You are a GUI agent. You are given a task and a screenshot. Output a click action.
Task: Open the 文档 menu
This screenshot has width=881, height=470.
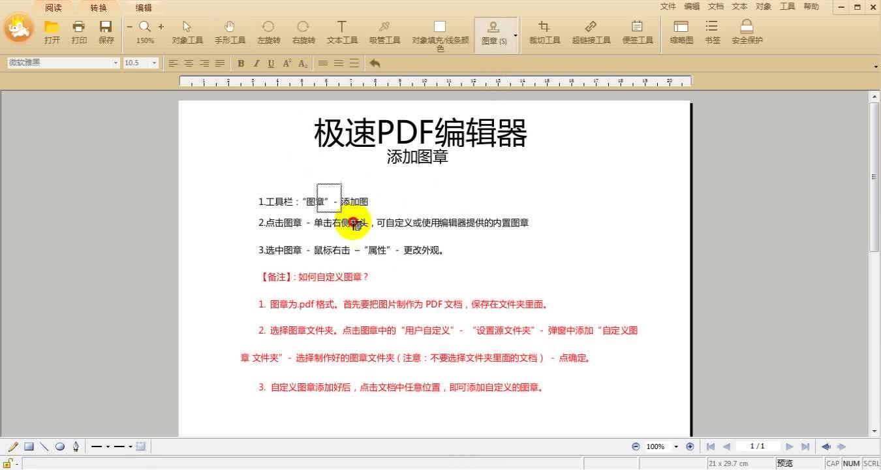(x=716, y=7)
